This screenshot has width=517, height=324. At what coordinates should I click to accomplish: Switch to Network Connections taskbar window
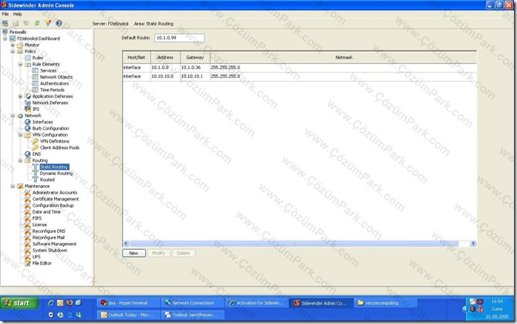[194, 303]
